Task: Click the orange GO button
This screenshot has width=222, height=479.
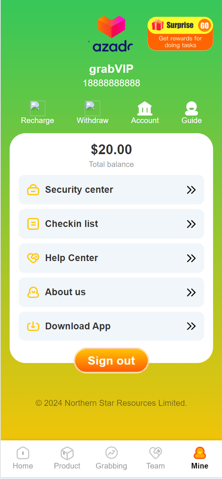Action: click(204, 25)
